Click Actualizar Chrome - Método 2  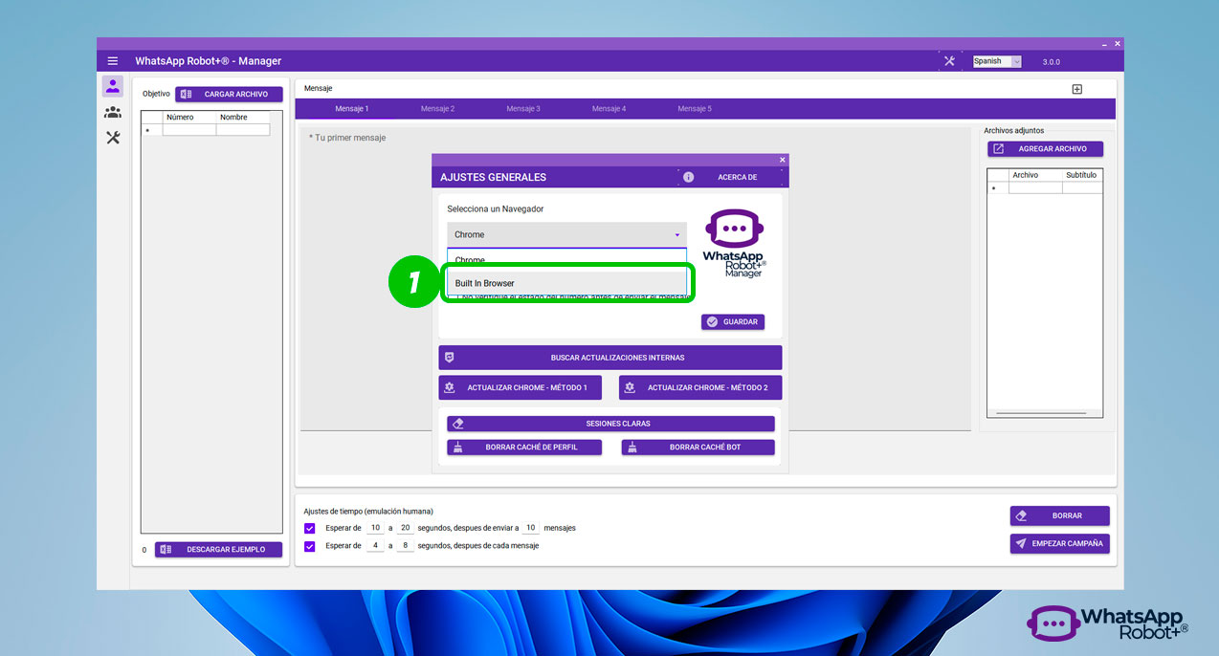pos(700,387)
